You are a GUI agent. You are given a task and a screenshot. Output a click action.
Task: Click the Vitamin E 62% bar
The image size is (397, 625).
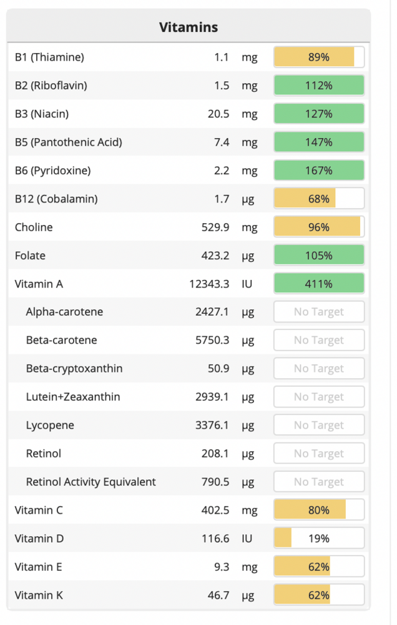pyautogui.click(x=318, y=567)
